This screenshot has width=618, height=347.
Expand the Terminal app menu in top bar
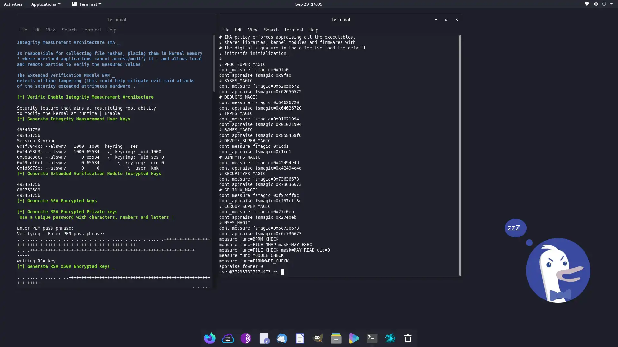pos(87,4)
